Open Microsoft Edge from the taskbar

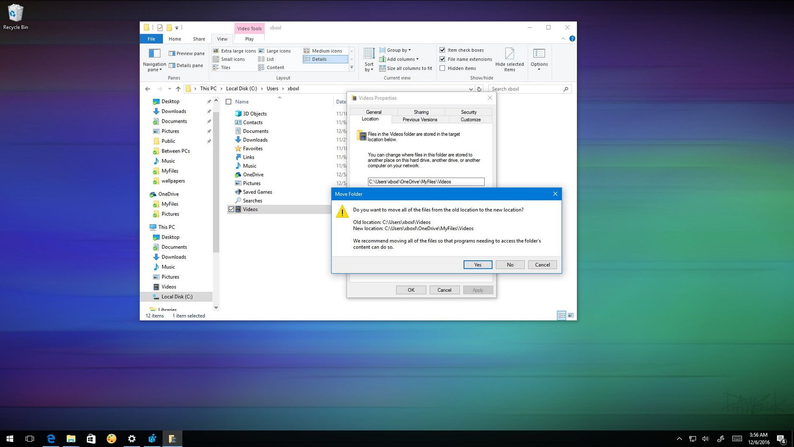click(x=51, y=438)
